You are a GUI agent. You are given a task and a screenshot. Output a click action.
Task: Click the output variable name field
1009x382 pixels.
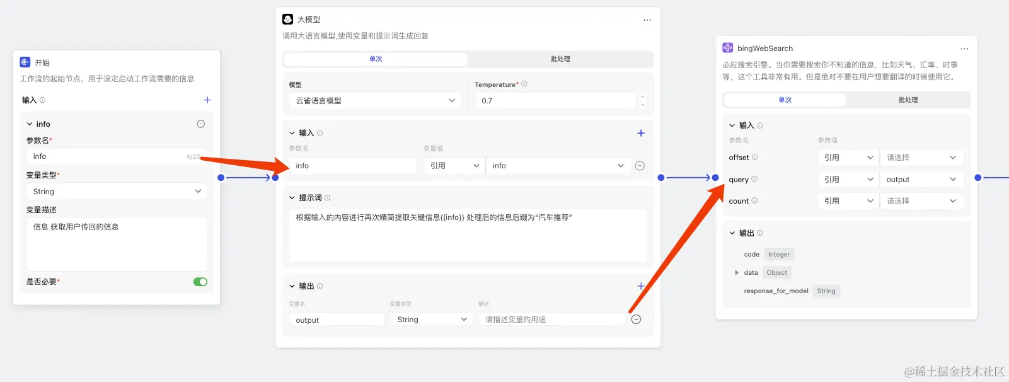coord(337,320)
